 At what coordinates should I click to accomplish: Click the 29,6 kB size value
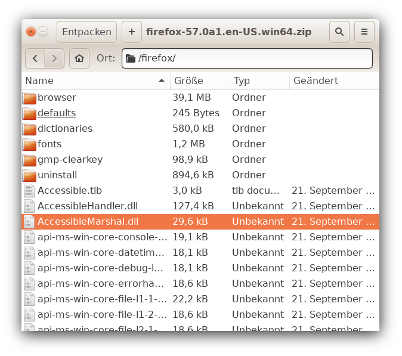coord(190,222)
